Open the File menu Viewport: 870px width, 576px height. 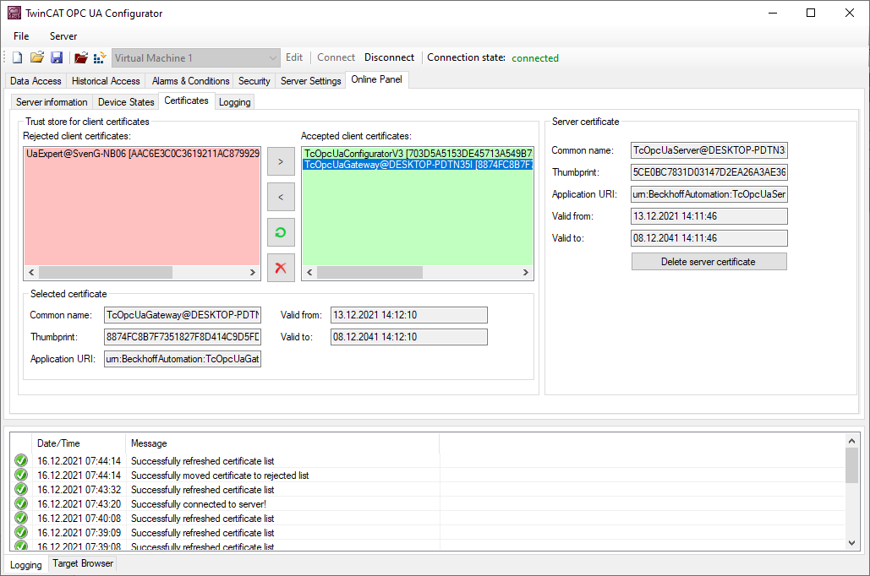tap(21, 36)
